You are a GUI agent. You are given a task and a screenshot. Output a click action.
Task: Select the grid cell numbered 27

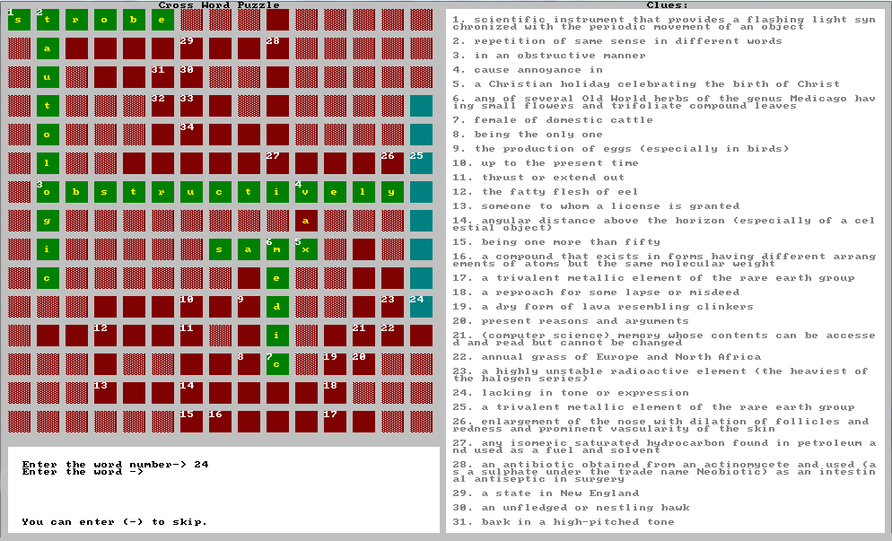277,163
